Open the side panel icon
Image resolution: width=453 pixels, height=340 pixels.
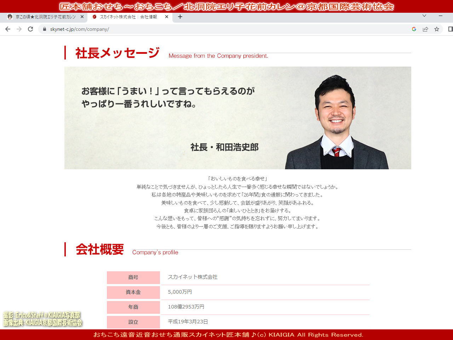[450, 29]
